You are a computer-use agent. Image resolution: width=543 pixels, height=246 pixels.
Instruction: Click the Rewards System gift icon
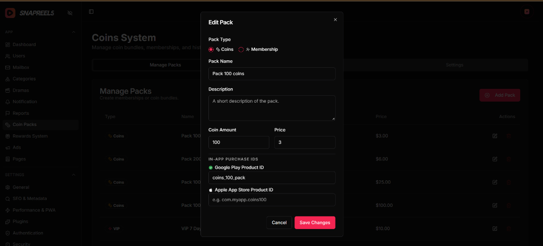7,136
